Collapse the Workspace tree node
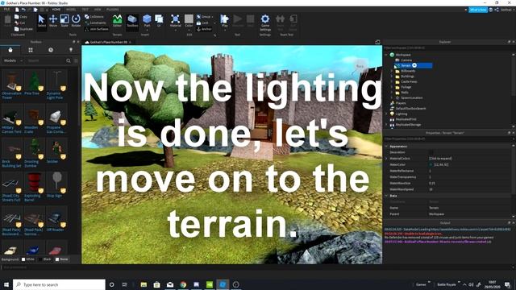This screenshot has width=516, height=290. (x=386, y=55)
